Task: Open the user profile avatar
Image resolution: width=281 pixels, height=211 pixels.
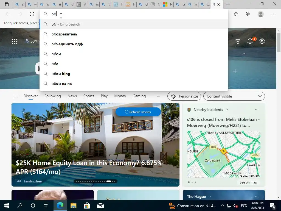Action: point(261,14)
